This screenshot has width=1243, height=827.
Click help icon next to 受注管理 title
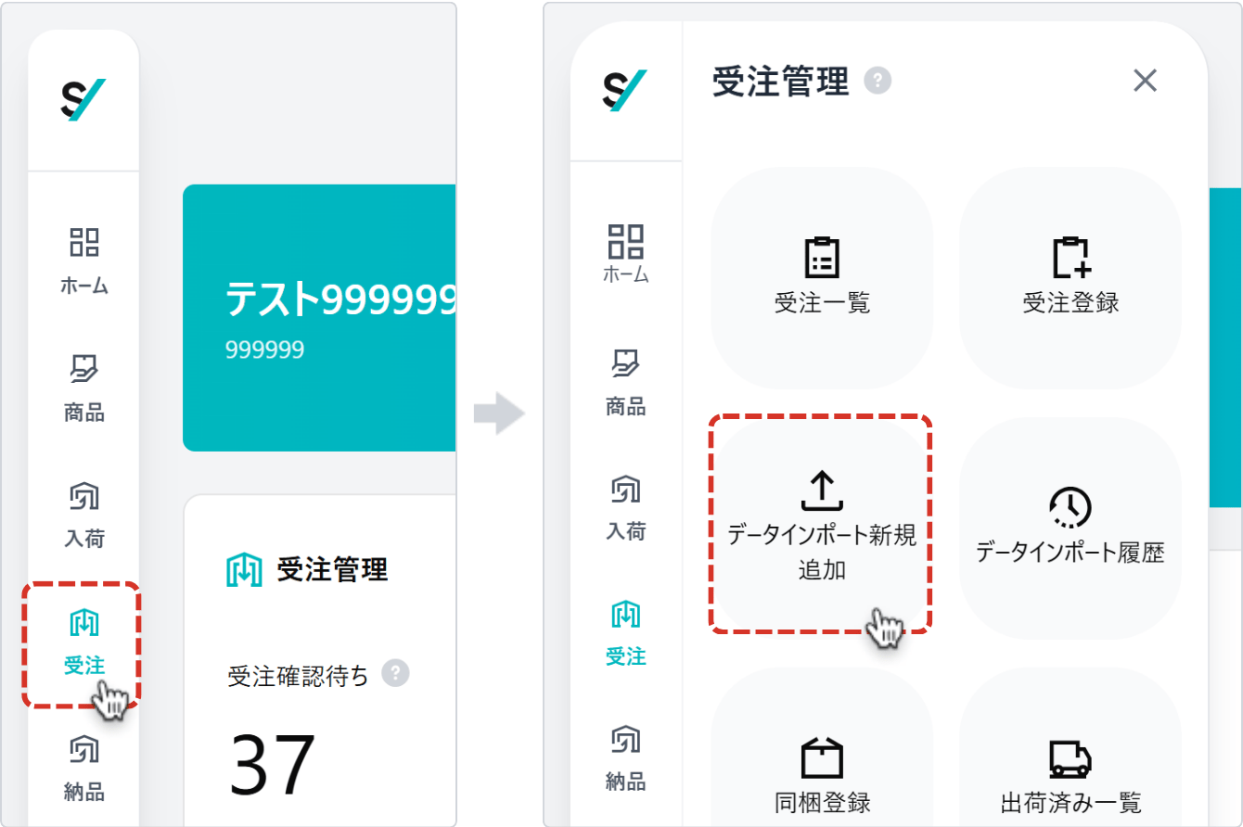pyautogui.click(x=878, y=81)
